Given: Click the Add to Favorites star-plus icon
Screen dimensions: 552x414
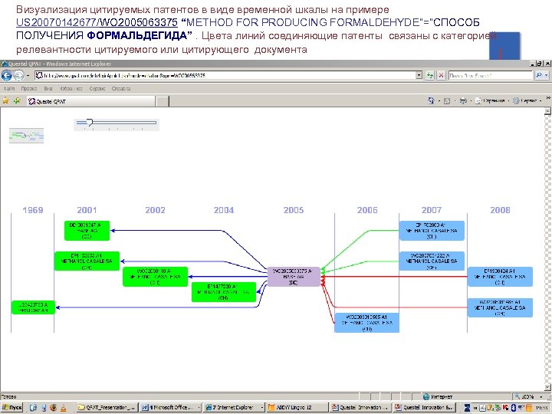Looking at the screenshot, I should [17, 100].
